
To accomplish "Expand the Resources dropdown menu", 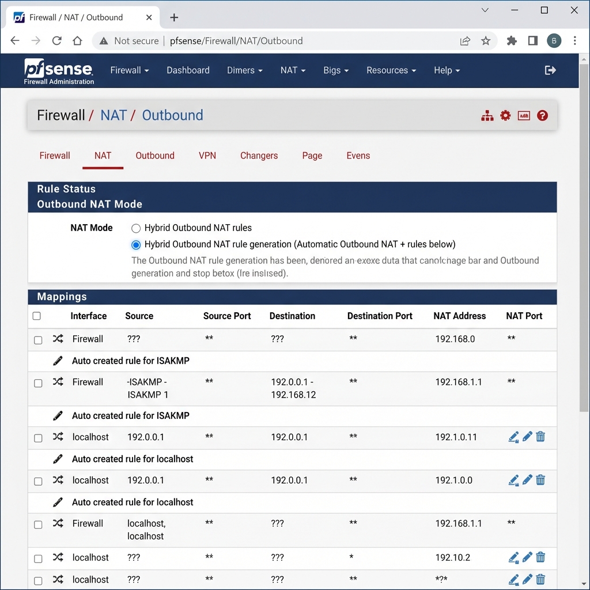I will [391, 70].
